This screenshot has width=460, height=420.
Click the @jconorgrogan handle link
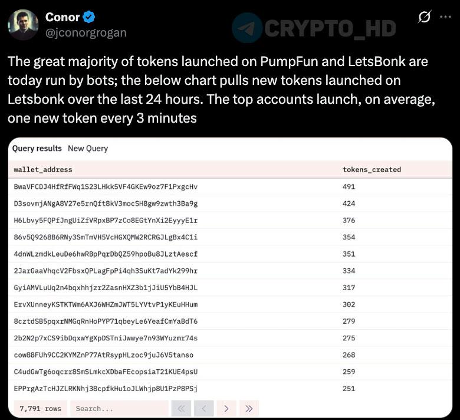(86, 32)
